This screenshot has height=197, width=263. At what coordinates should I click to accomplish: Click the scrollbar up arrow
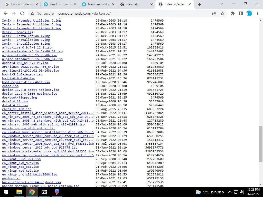pos(261,21)
